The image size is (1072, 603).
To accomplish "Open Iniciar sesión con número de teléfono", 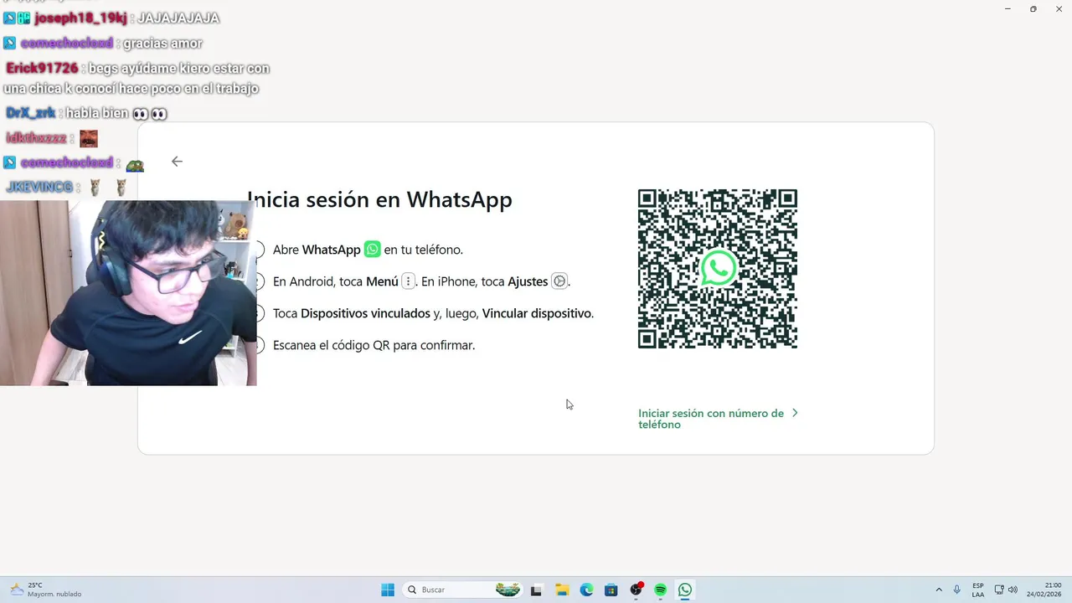I will click(x=711, y=419).
